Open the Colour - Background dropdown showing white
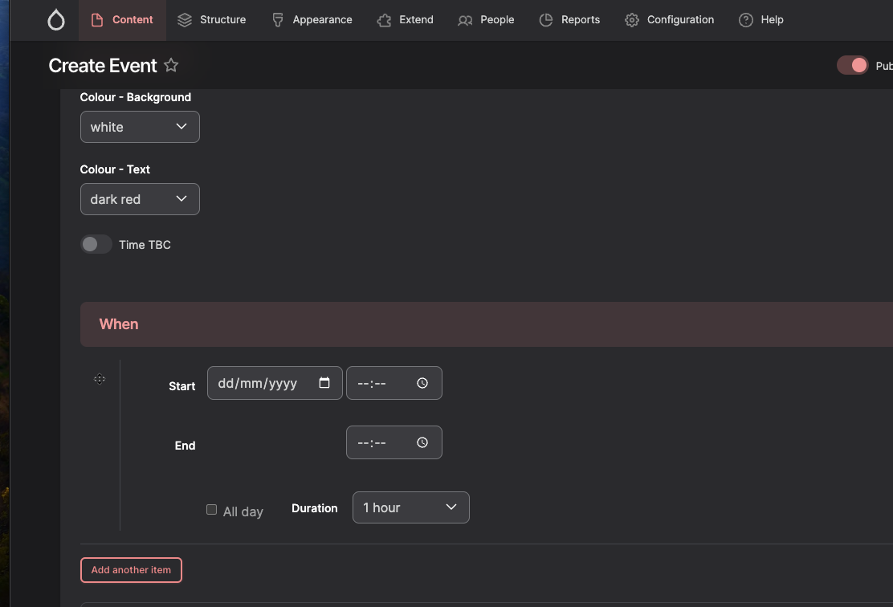 tap(140, 126)
